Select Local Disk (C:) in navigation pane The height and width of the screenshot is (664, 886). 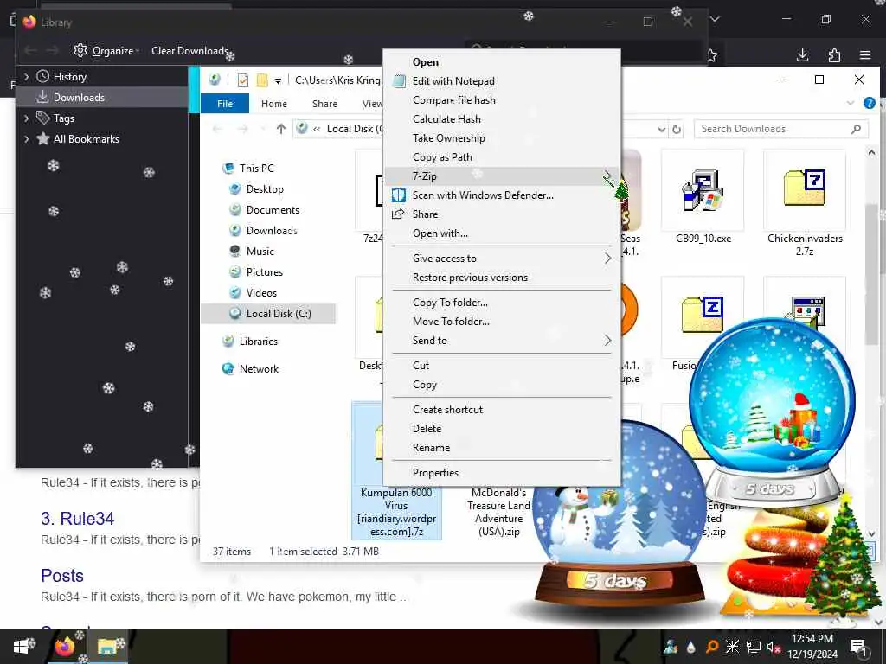pyautogui.click(x=268, y=314)
